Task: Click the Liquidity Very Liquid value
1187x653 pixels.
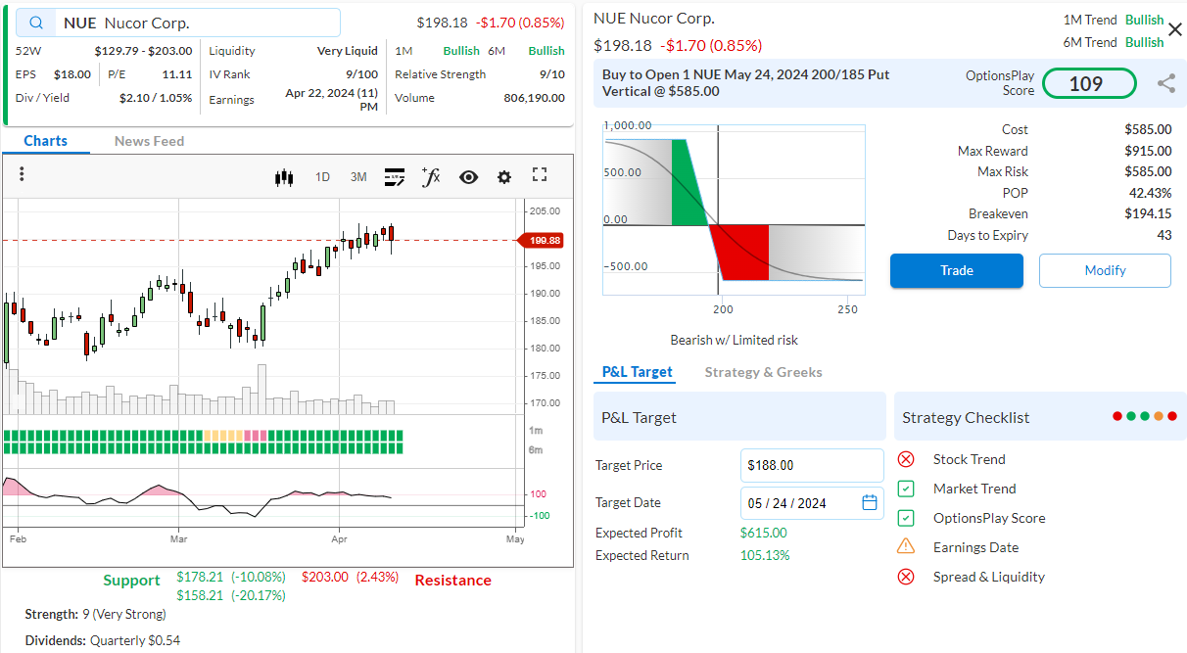Action: [348, 50]
